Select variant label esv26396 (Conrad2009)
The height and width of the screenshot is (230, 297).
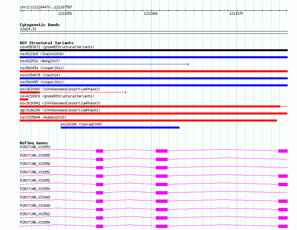pos(81,124)
